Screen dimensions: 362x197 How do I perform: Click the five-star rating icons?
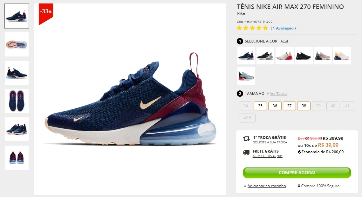(x=252, y=28)
